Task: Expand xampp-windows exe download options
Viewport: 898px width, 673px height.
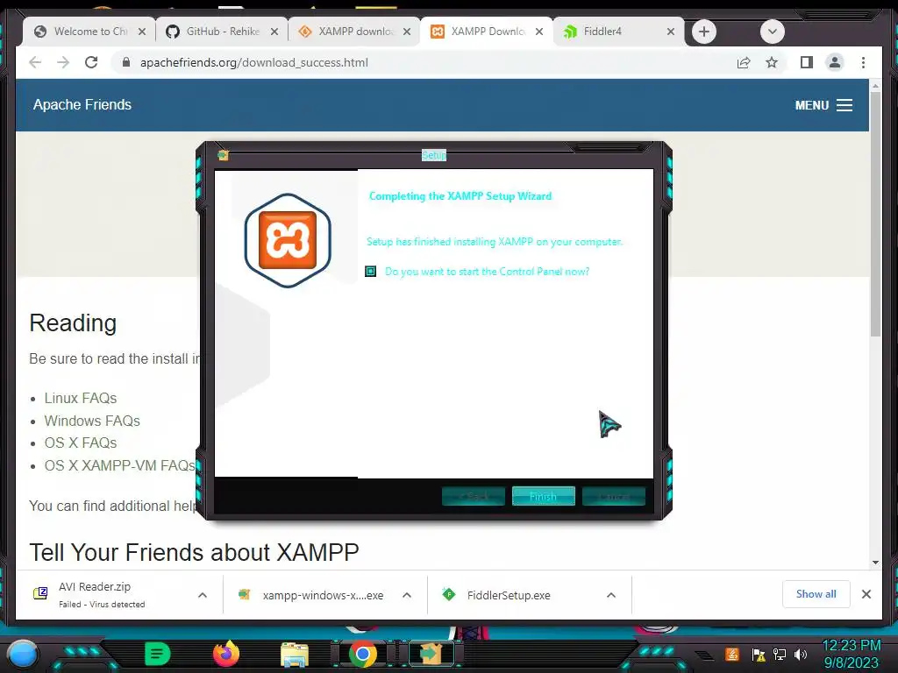Action: tap(407, 595)
